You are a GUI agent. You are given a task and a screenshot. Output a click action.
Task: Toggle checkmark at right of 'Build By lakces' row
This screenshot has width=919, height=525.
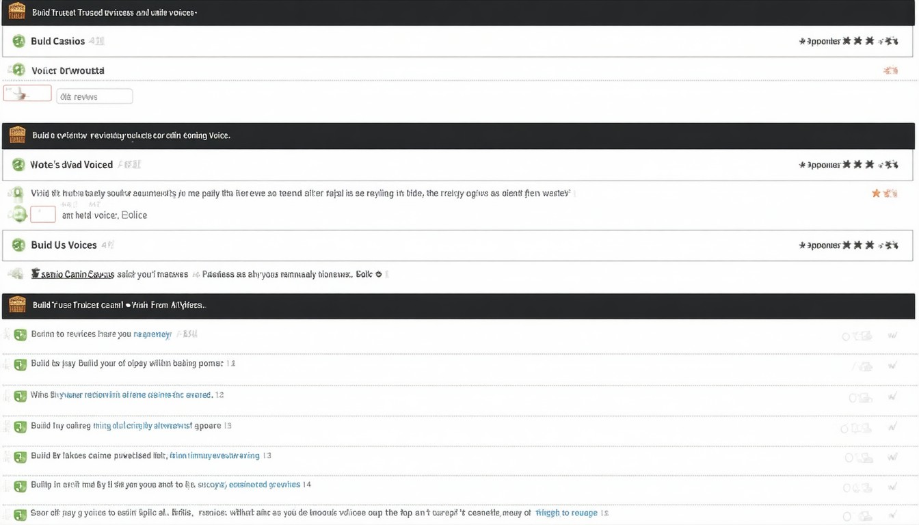point(892,457)
